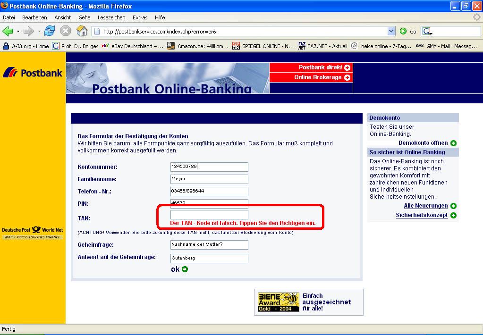Click the arrow icon beside Online-Brokerage
This screenshot has width=483, height=335.
pos(347,77)
